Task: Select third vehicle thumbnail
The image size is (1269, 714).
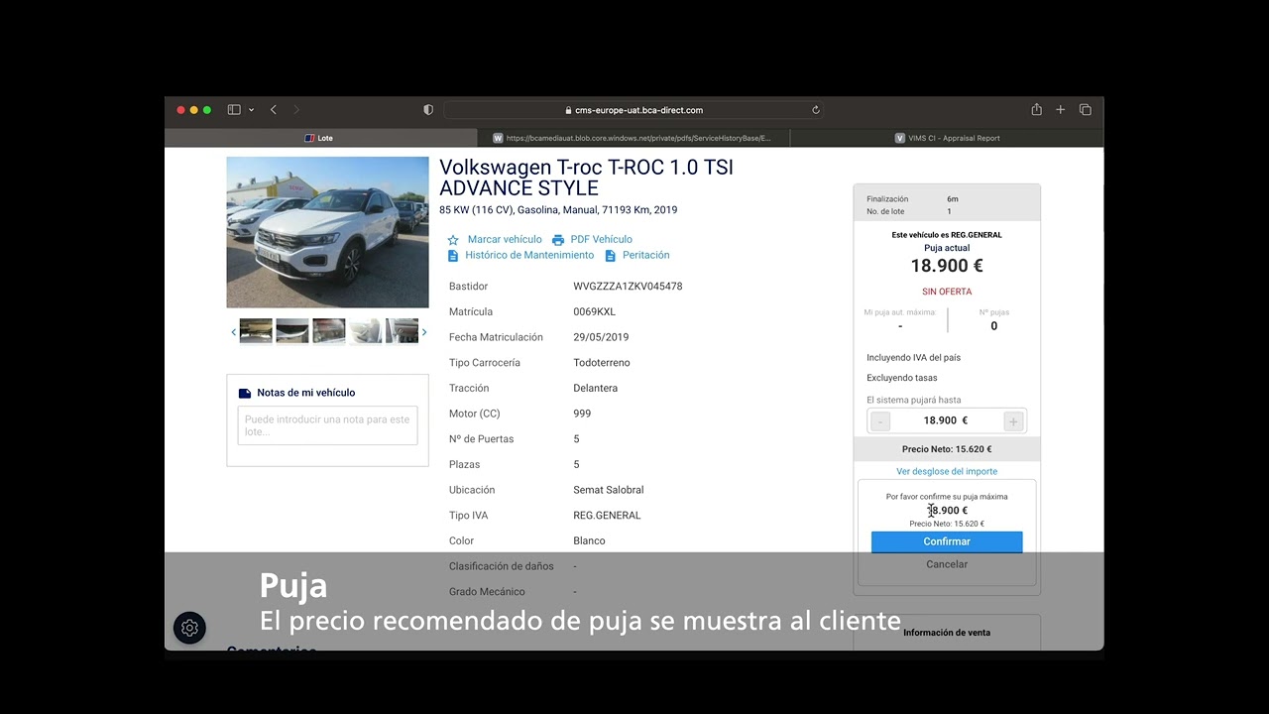Action: 329,331
